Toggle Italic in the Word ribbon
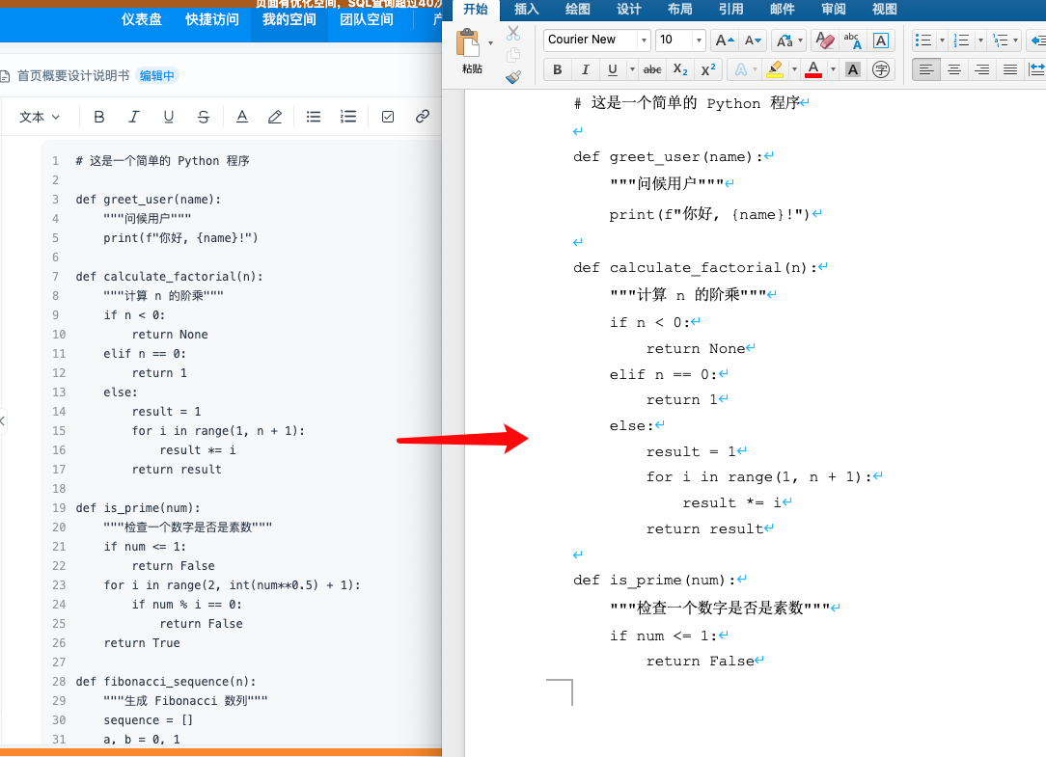Image resolution: width=1046 pixels, height=757 pixels. coord(585,69)
